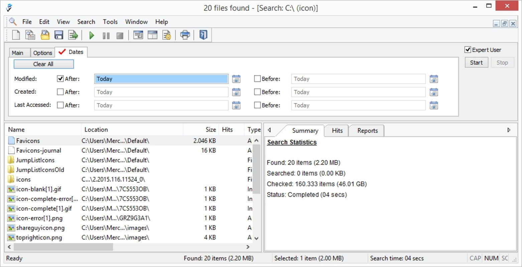Toggle the Expert User checkbox
The image size is (522, 267).
click(x=468, y=49)
